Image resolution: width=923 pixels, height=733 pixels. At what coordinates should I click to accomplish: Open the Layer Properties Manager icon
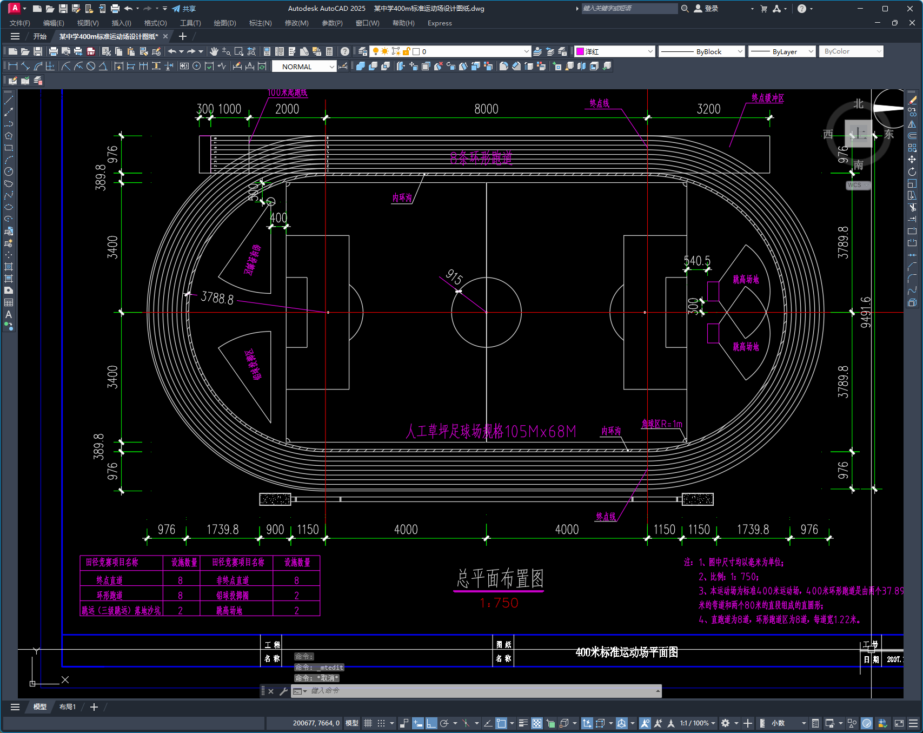coord(363,51)
